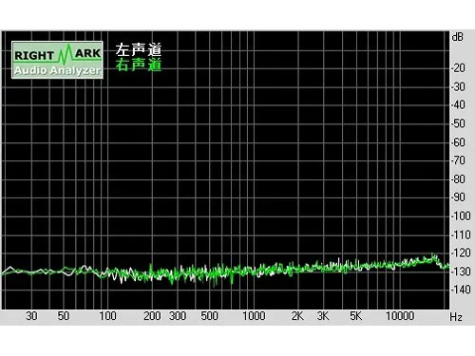This screenshot has width=475, height=356.
Task: Click the -100 dB axis value
Action: coord(461,216)
